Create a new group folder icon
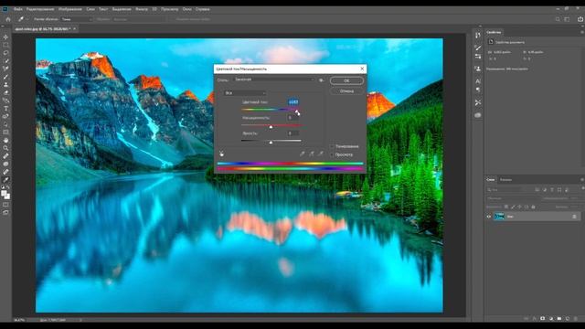The image size is (585, 329). click(558, 319)
